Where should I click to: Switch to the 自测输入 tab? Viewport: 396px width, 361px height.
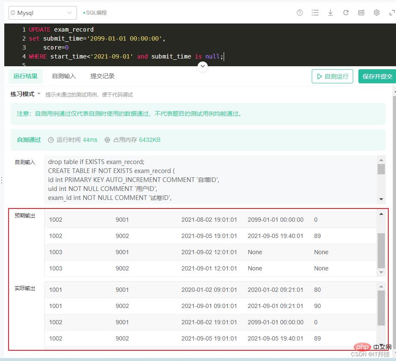(64, 76)
